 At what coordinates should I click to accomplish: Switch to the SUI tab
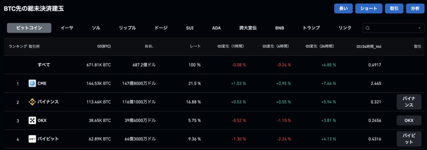[x=190, y=28]
